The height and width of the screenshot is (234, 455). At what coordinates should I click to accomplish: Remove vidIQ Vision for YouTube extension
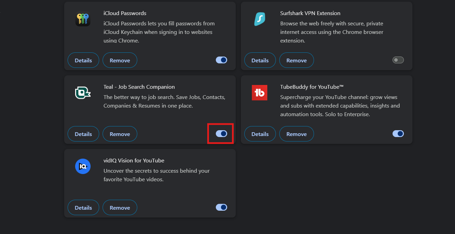(120, 208)
